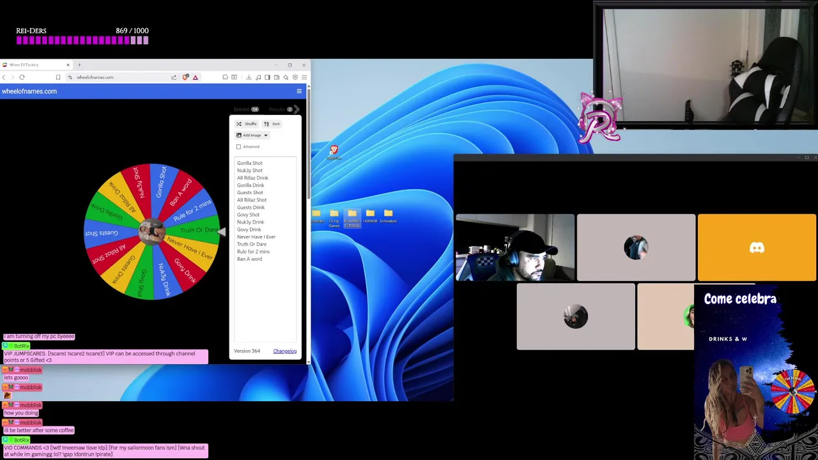The height and width of the screenshot is (460, 818).
Task: Switch to the Results tab
Action: point(281,109)
